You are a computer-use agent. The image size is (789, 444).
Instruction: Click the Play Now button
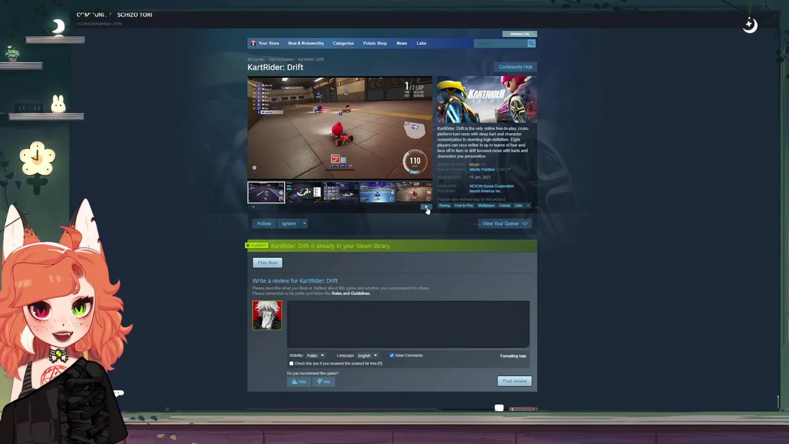[268, 263]
